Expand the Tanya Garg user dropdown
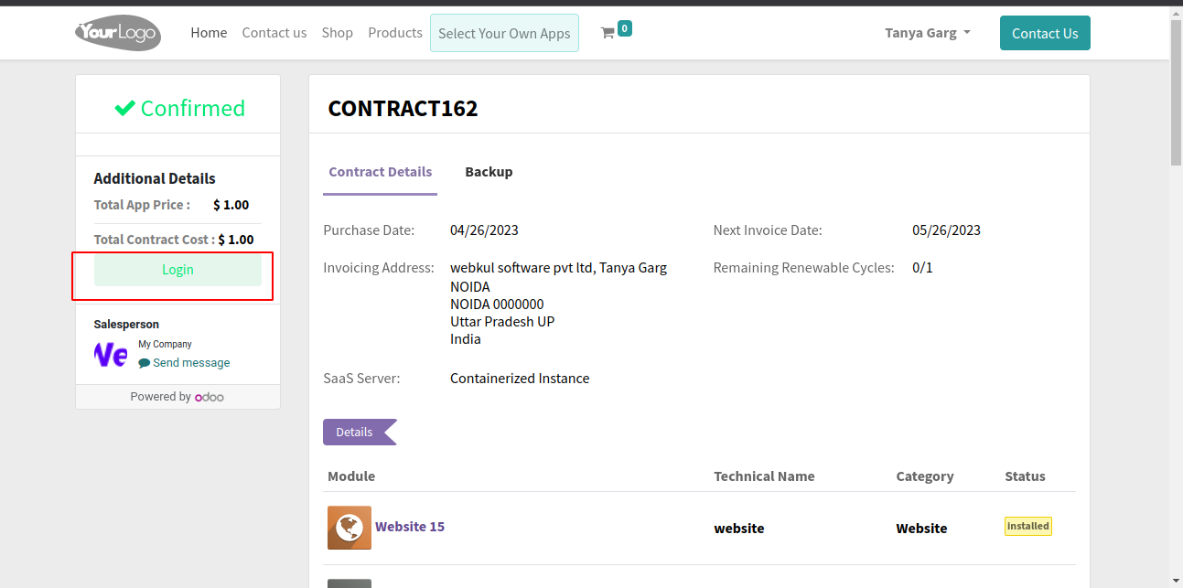The image size is (1183, 588). (x=928, y=33)
